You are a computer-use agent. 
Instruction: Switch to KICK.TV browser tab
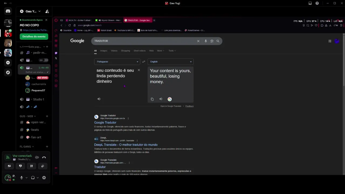click(78, 20)
